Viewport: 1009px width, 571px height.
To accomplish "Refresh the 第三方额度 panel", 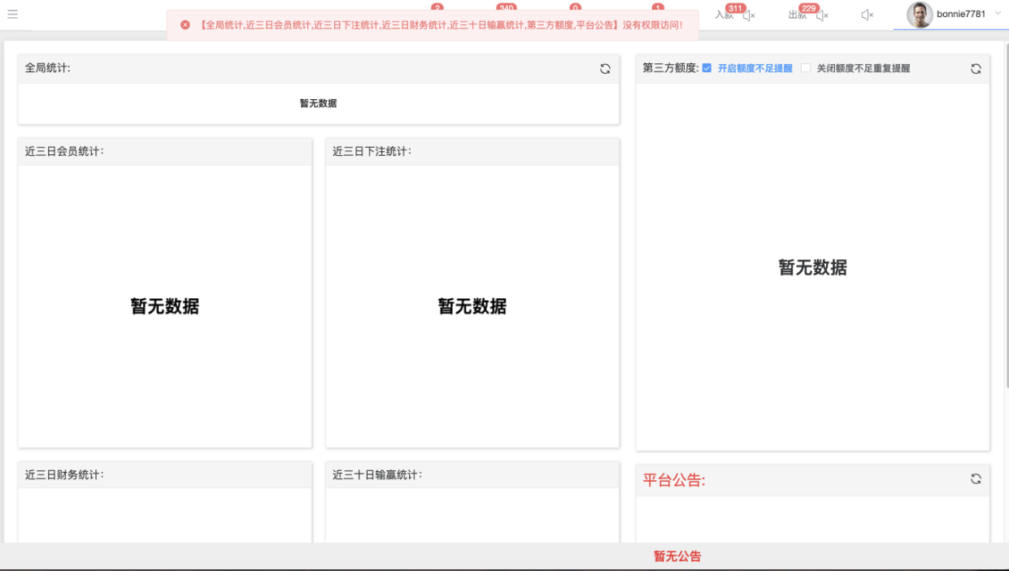I will tap(976, 69).
